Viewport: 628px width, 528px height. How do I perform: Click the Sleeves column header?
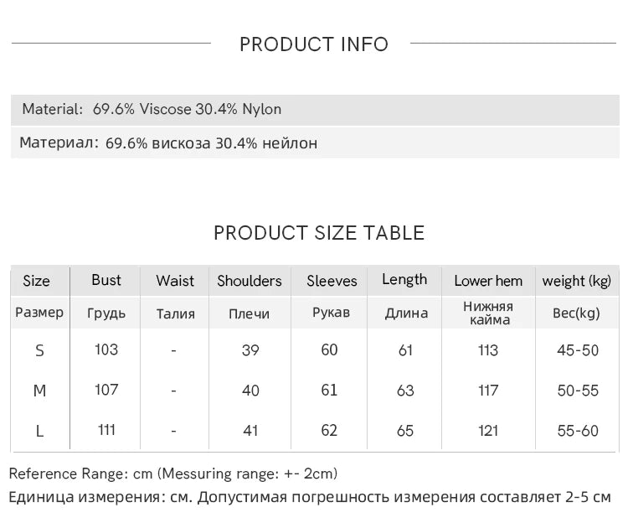pyautogui.click(x=332, y=281)
